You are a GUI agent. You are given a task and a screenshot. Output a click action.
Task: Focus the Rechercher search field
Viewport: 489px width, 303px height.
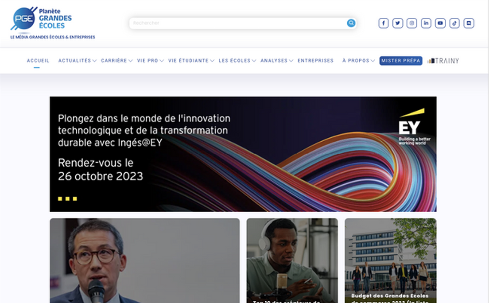click(238, 23)
